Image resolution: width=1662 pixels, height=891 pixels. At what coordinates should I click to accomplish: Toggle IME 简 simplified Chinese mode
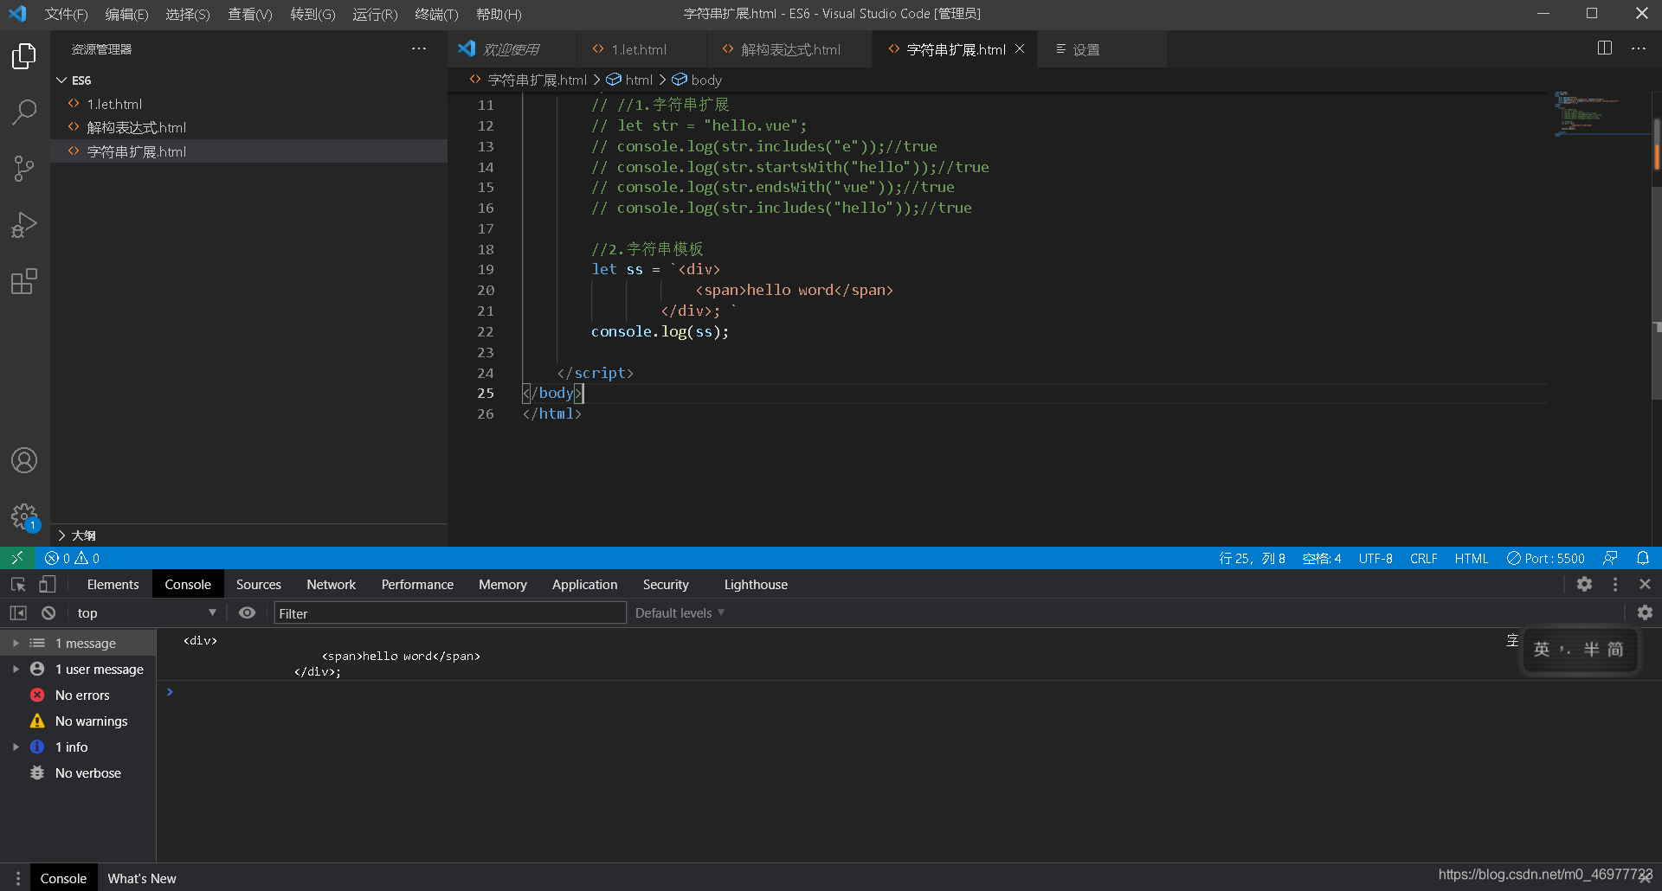pyautogui.click(x=1615, y=650)
